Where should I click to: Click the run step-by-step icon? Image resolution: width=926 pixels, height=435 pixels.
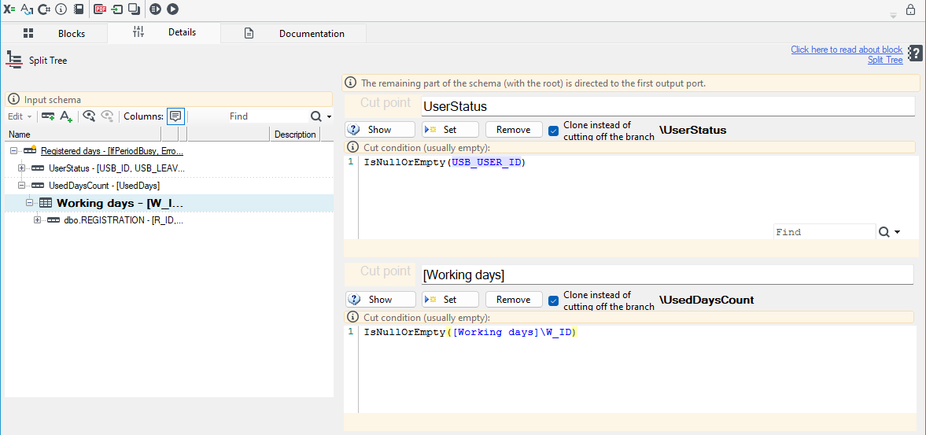(x=155, y=9)
